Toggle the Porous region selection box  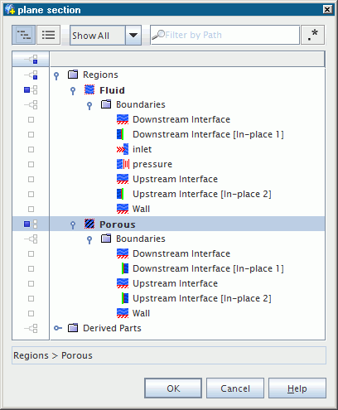click(27, 224)
